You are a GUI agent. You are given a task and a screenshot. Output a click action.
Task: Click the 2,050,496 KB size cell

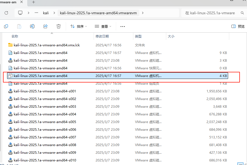(217, 99)
